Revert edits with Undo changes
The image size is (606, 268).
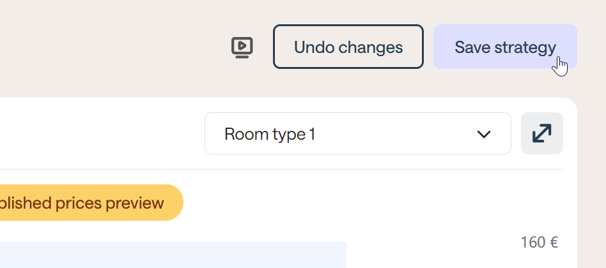[x=348, y=47]
